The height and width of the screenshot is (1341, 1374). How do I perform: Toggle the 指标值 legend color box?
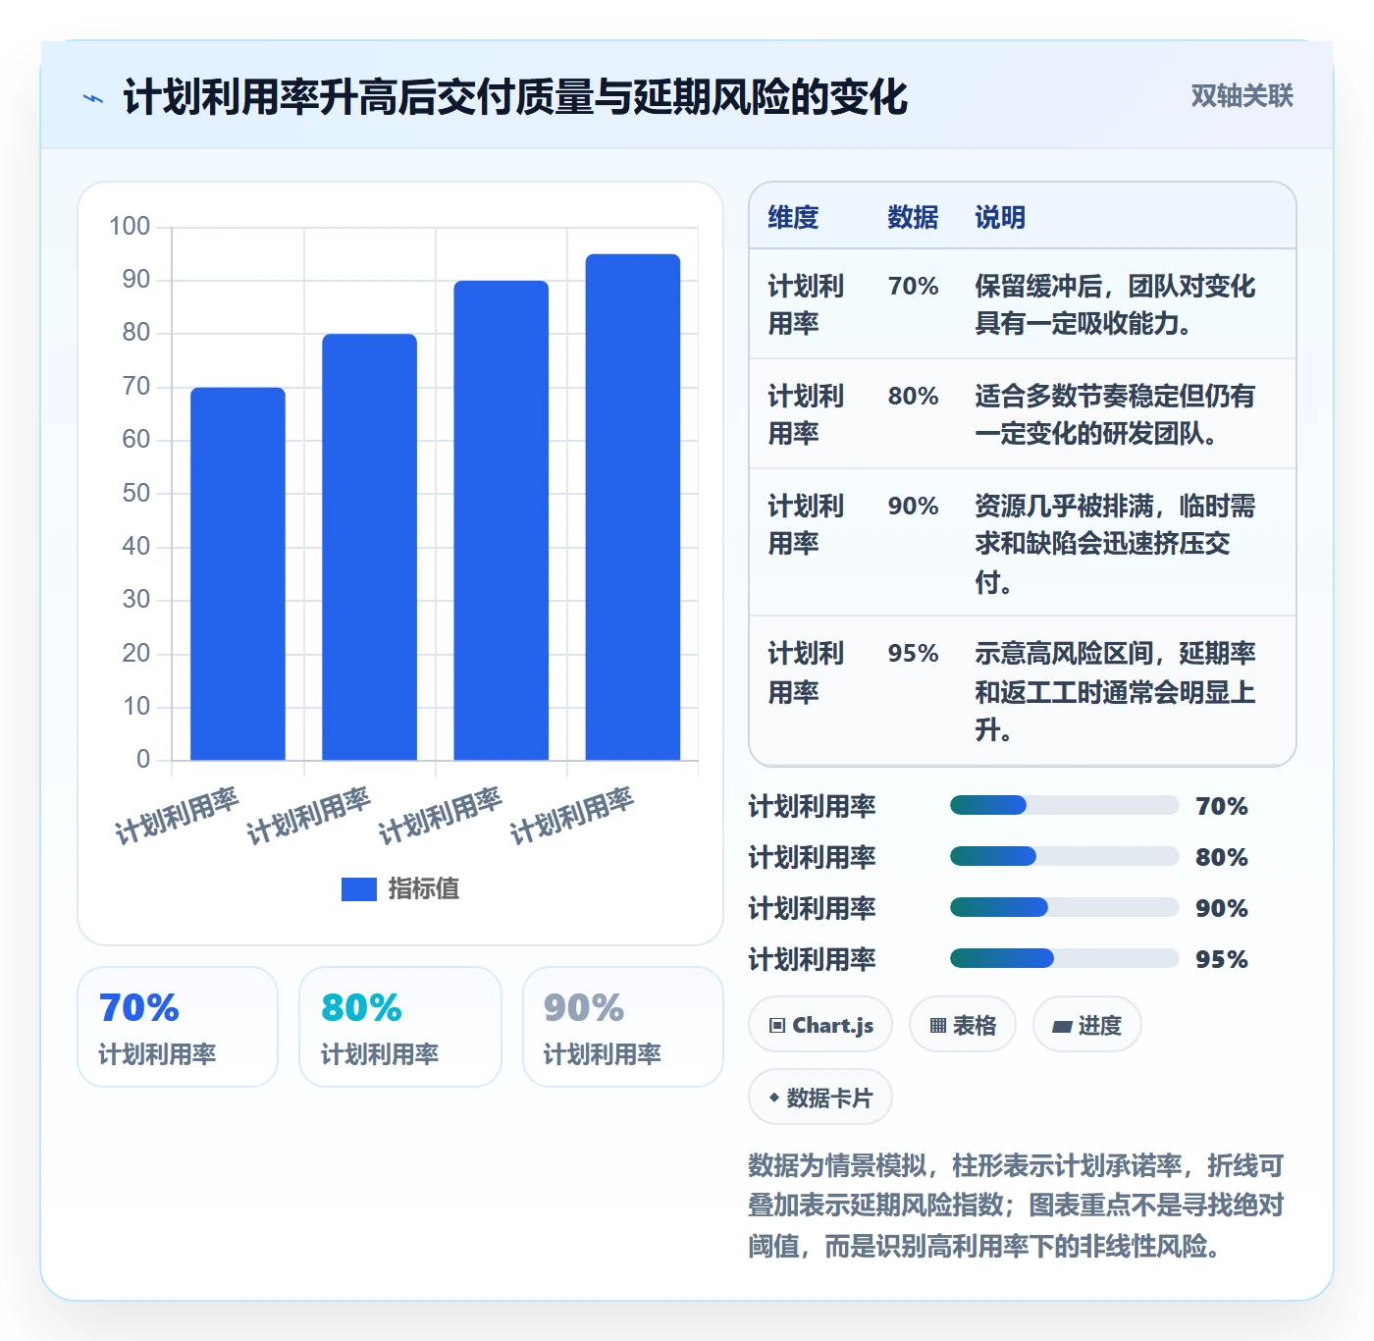(x=358, y=888)
